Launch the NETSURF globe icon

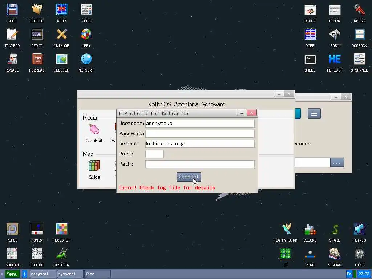tap(86, 59)
